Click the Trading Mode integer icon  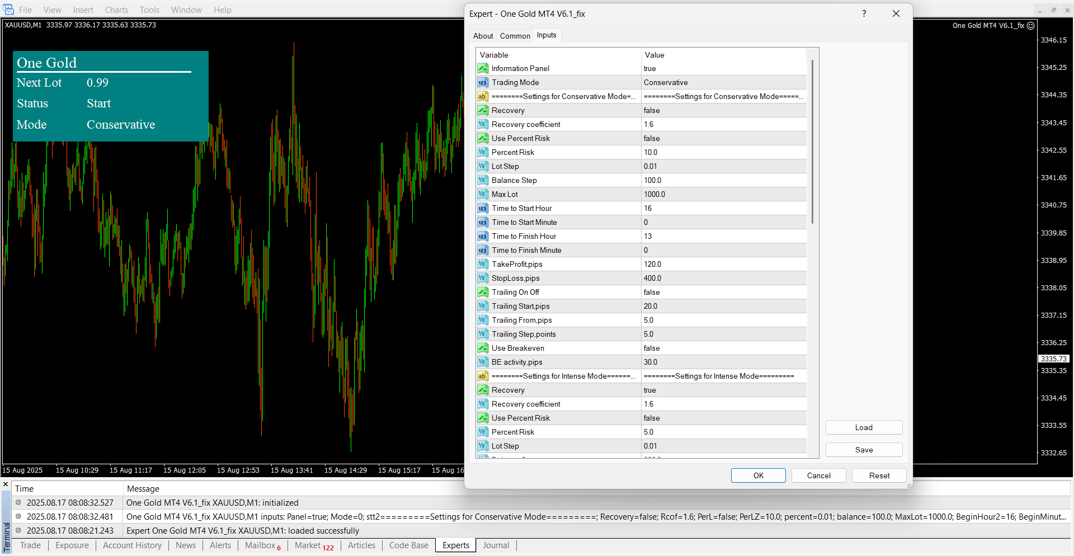click(483, 82)
